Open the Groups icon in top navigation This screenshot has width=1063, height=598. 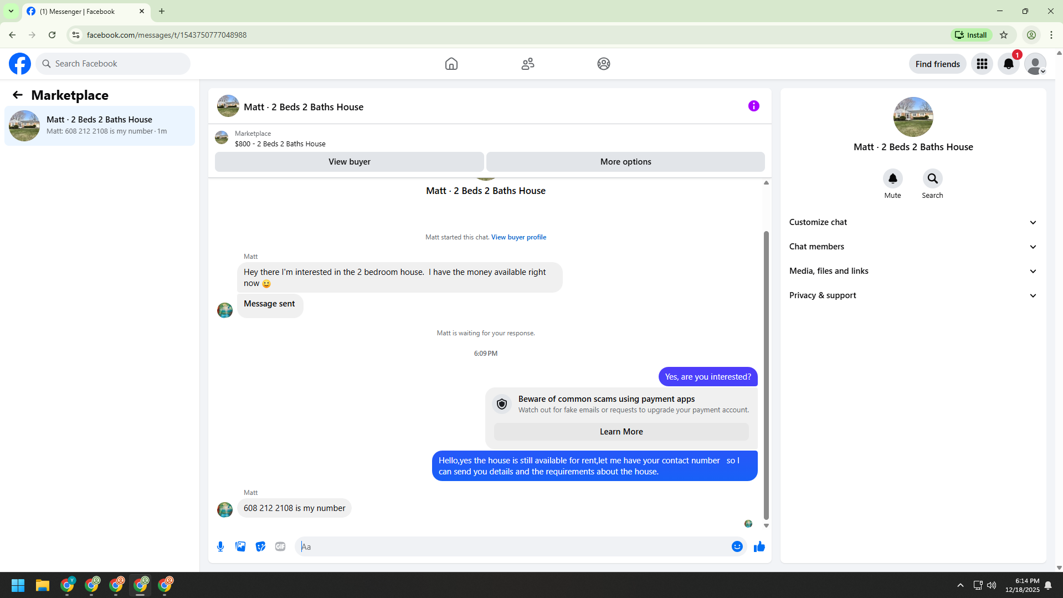[x=604, y=64]
